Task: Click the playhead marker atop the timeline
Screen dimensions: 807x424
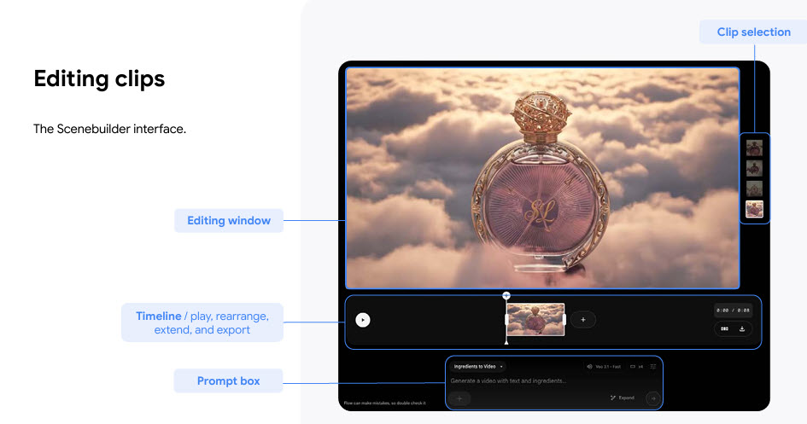Action: coord(506,295)
